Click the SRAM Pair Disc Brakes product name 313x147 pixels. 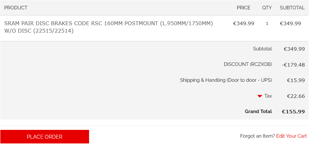pos(109,27)
